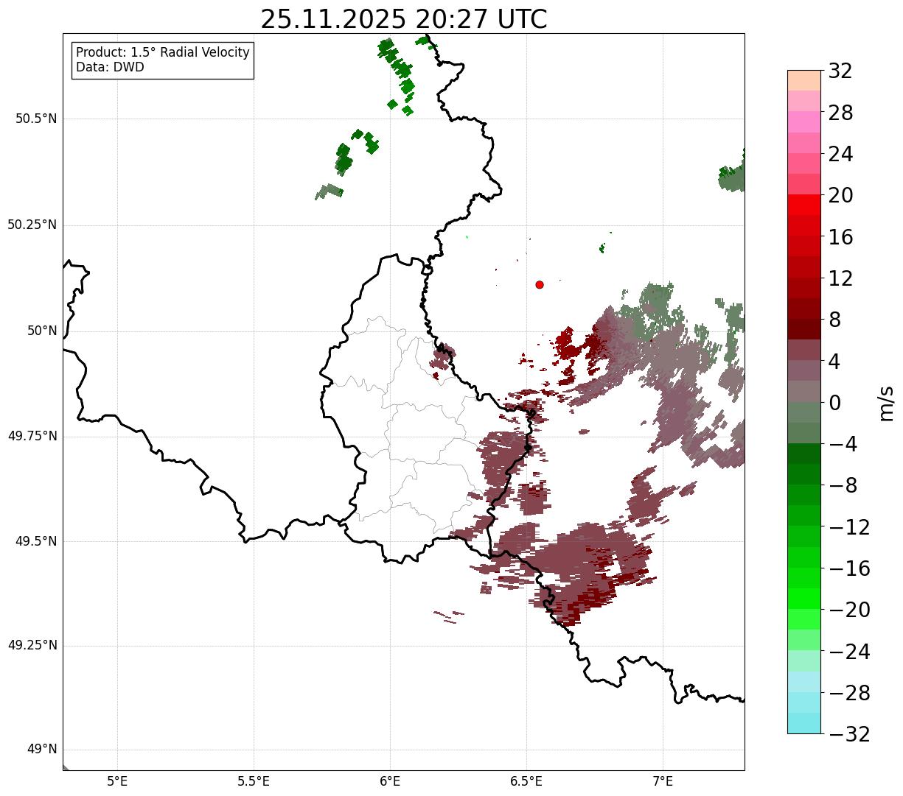
Task: Click the 49.5°N latitude label
Action: 36,541
